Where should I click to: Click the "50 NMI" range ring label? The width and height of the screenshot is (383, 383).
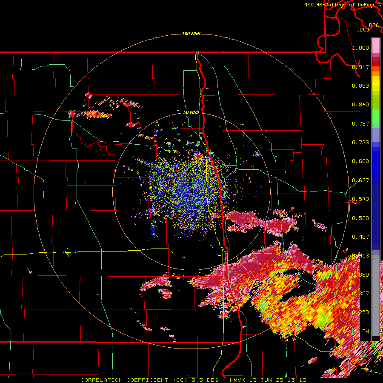pos(191,112)
